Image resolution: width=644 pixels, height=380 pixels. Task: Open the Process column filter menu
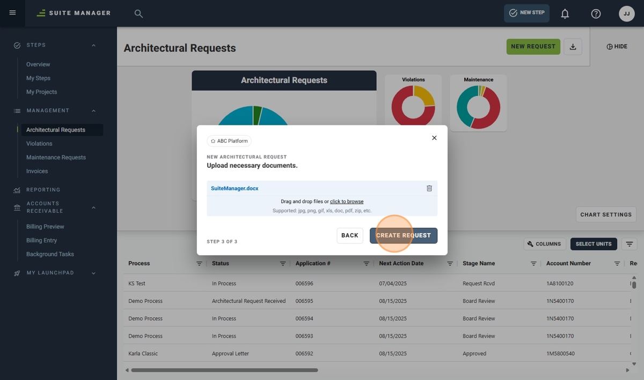coord(199,264)
